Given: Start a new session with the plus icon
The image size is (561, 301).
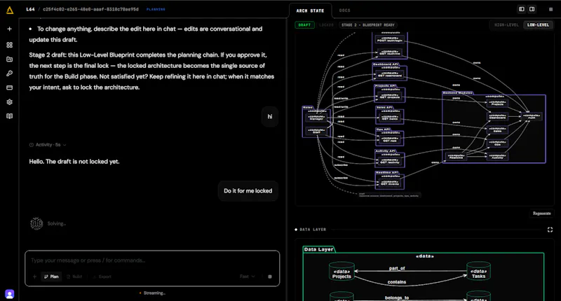Looking at the screenshot, I should [x=10, y=29].
